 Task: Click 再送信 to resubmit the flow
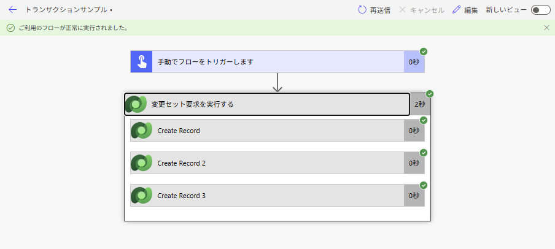click(x=375, y=10)
